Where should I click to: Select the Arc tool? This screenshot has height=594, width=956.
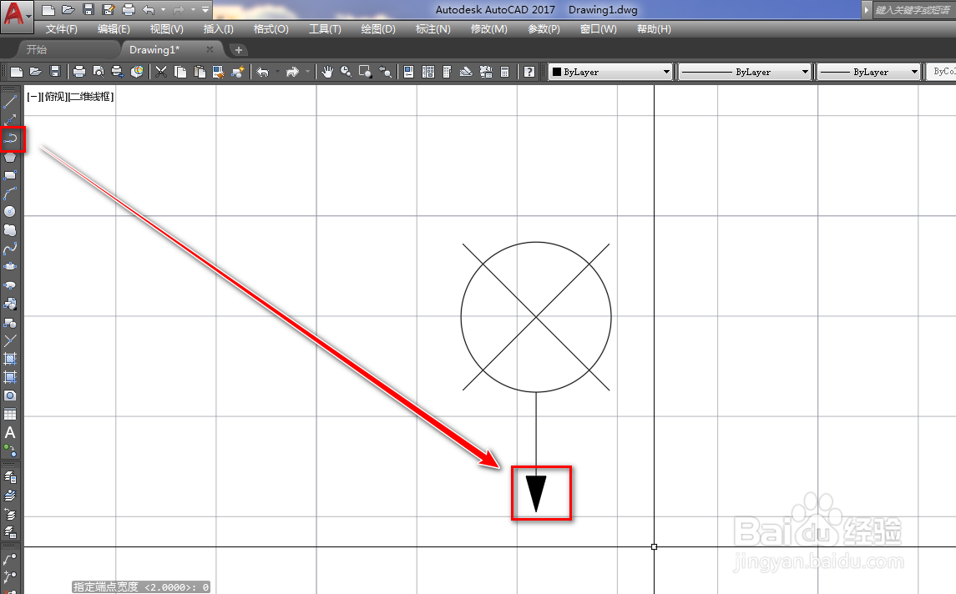pos(10,194)
